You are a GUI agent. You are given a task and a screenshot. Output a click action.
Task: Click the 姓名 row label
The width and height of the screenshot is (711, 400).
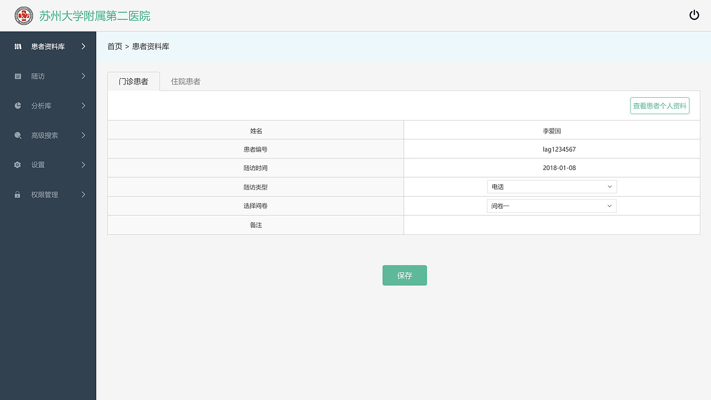click(x=256, y=131)
